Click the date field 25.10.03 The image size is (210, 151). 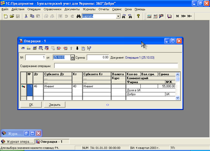pyautogui.click(x=62, y=58)
